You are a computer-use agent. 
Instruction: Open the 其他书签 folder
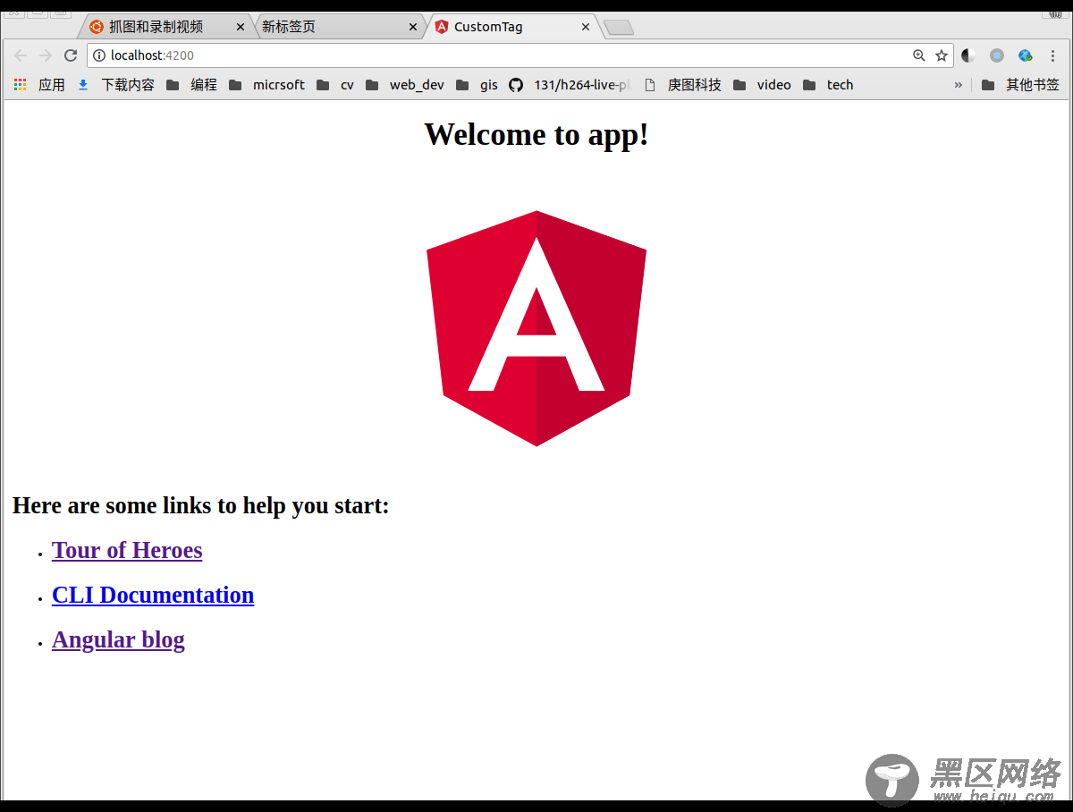[1020, 85]
